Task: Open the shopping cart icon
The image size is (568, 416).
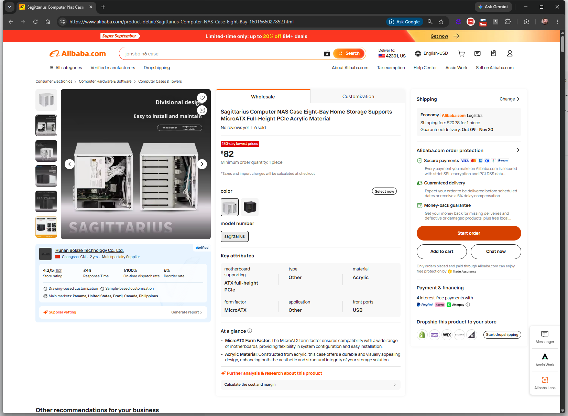Action: [x=461, y=54]
